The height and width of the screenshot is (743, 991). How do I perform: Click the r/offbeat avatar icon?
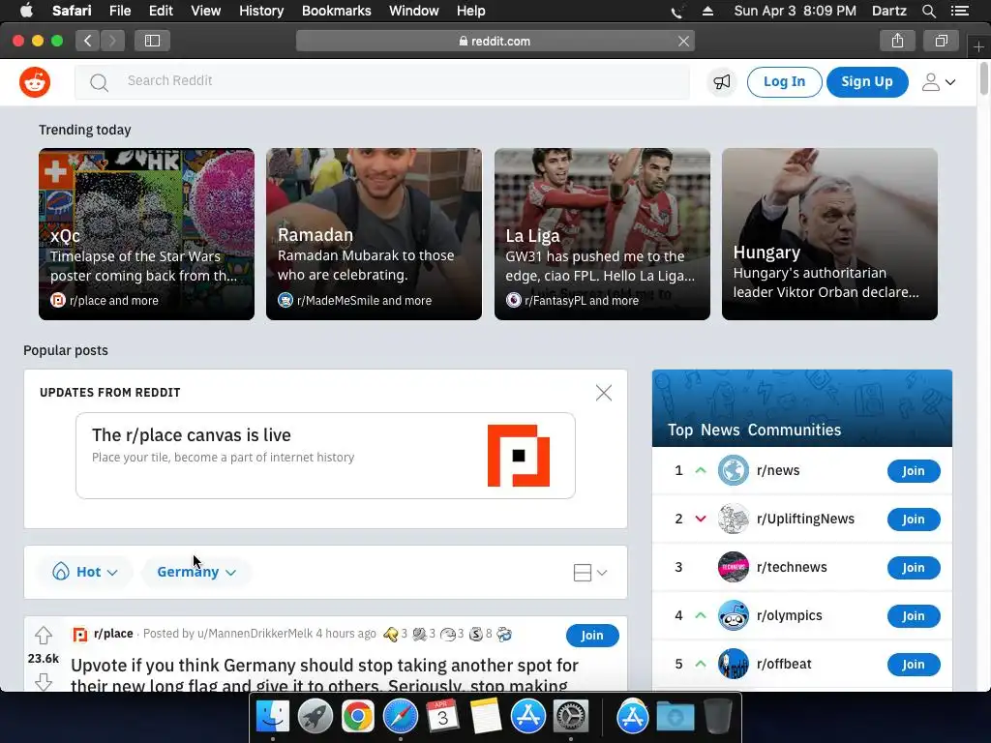pyautogui.click(x=734, y=664)
